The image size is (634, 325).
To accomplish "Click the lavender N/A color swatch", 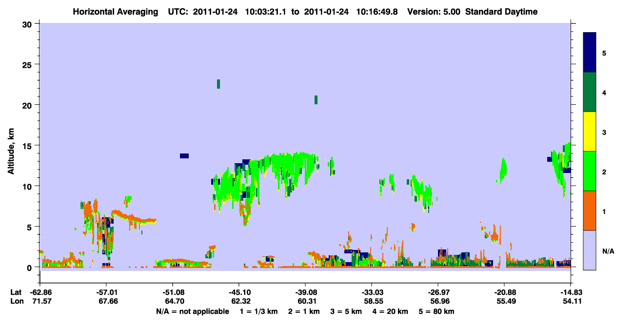I will point(590,250).
